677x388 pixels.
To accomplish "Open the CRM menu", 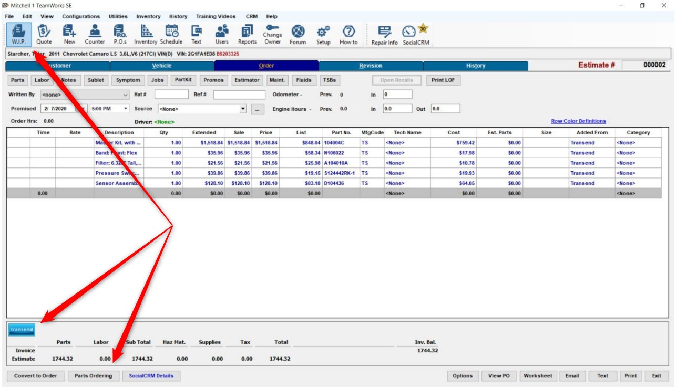I will coord(252,16).
